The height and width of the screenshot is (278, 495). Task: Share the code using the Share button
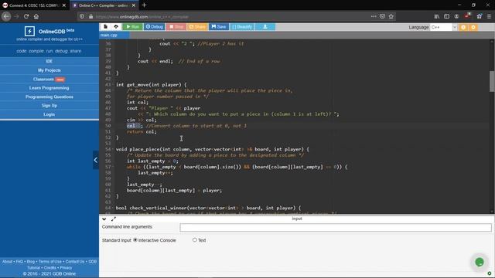(197, 27)
